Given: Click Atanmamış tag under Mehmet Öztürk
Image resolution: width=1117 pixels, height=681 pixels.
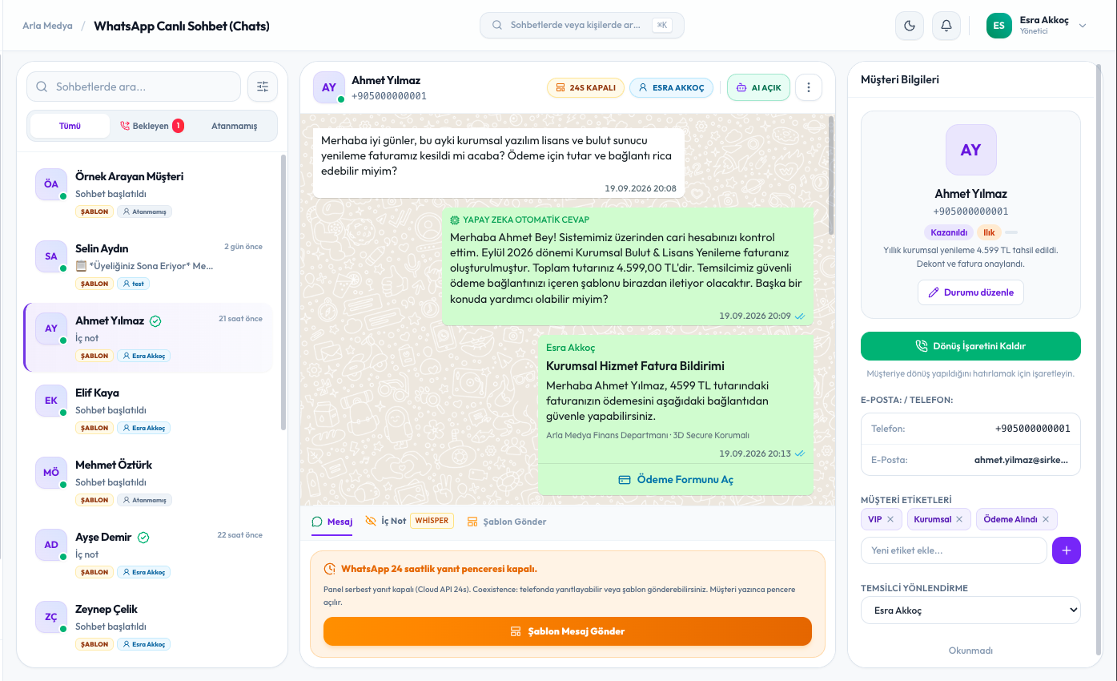Looking at the screenshot, I should tap(145, 500).
